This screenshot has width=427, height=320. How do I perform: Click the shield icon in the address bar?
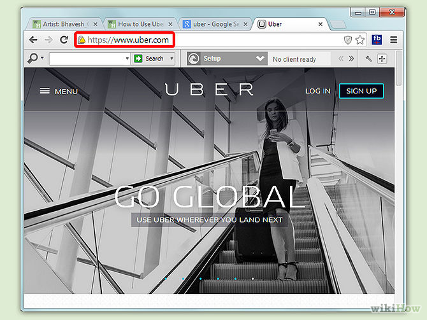[348, 40]
